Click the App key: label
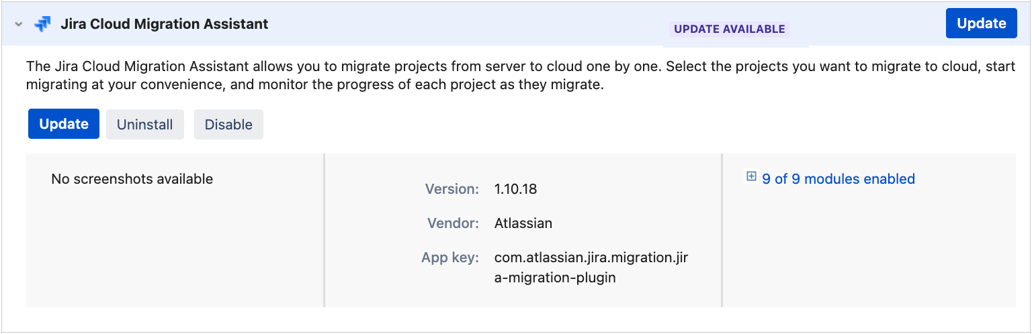Image resolution: width=1032 pixels, height=334 pixels. click(450, 258)
